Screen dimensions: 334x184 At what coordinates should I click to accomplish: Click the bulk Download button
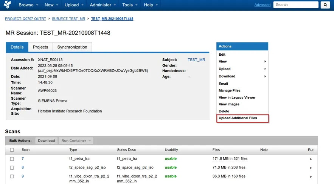(46, 141)
